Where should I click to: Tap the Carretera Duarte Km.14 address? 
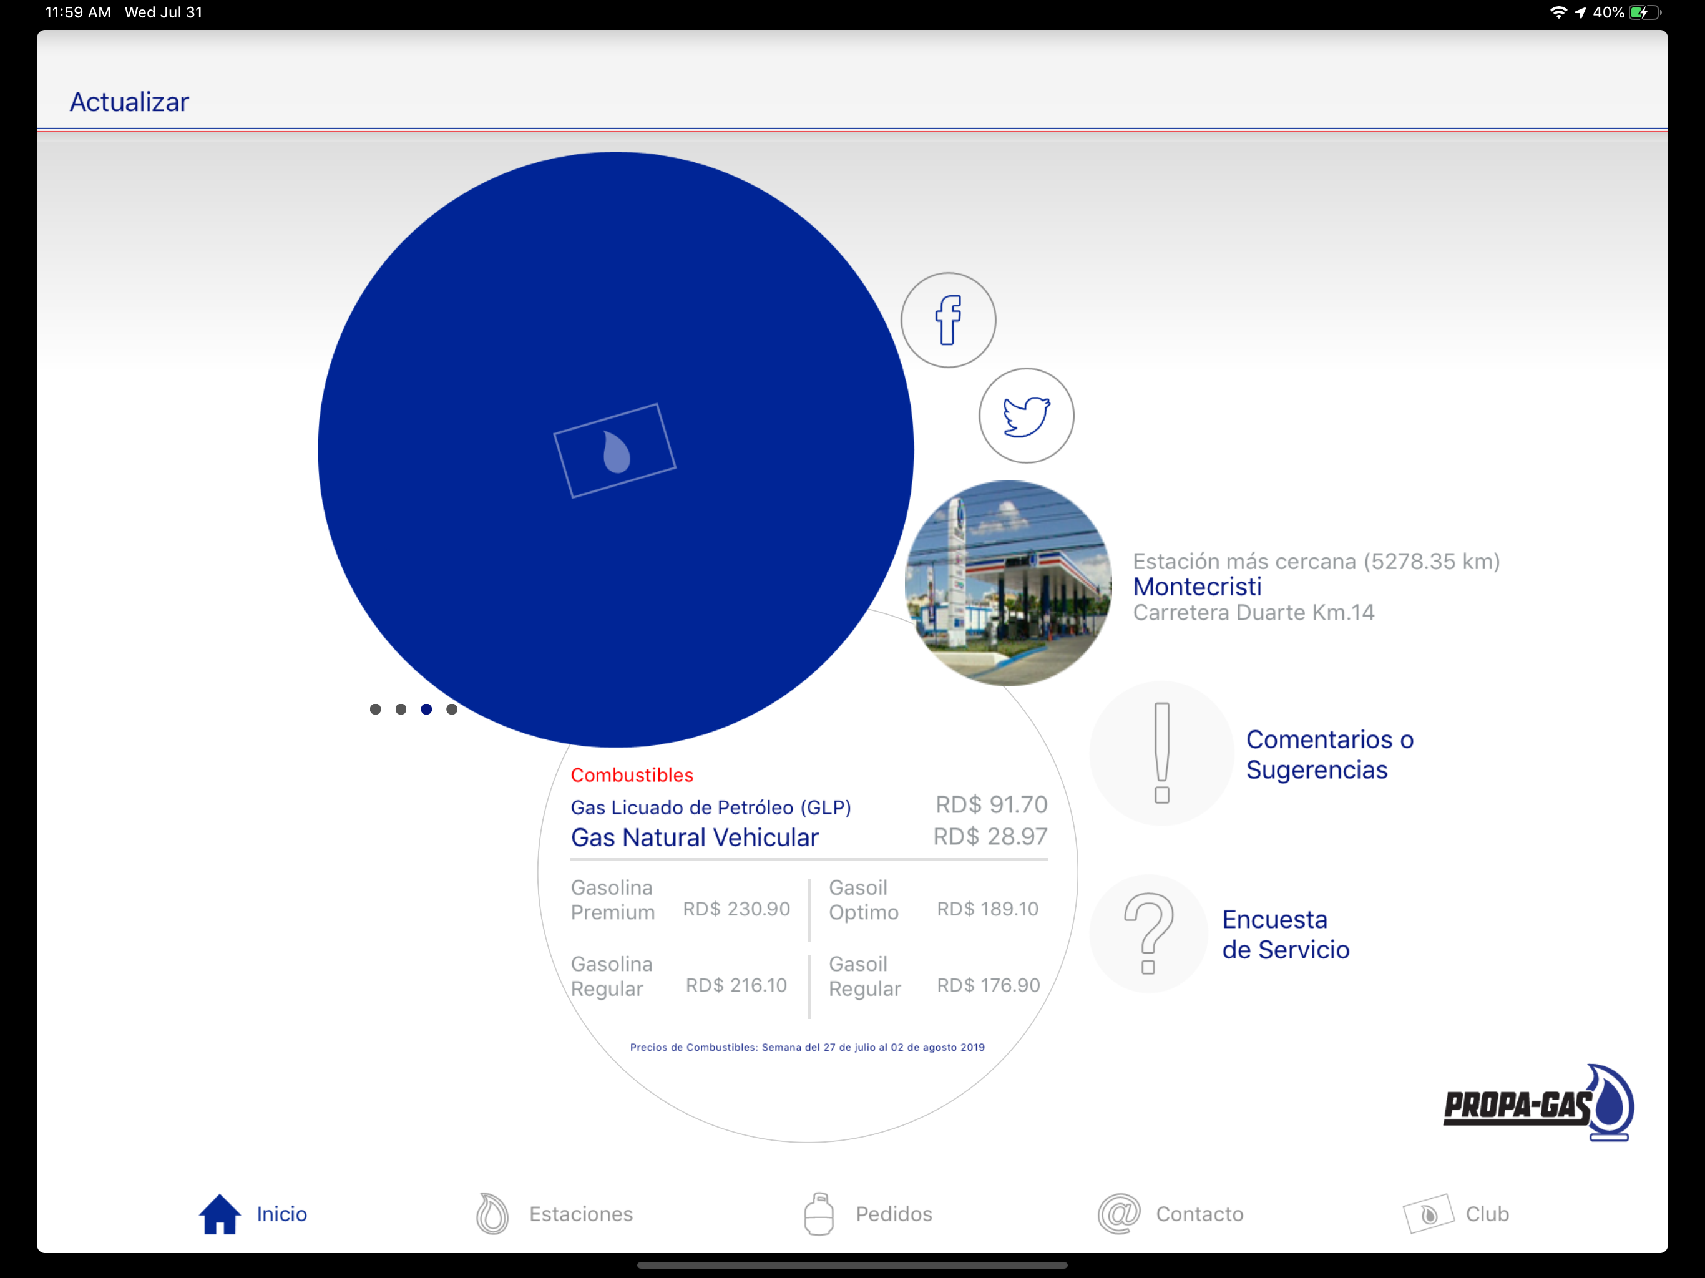pos(1253,612)
